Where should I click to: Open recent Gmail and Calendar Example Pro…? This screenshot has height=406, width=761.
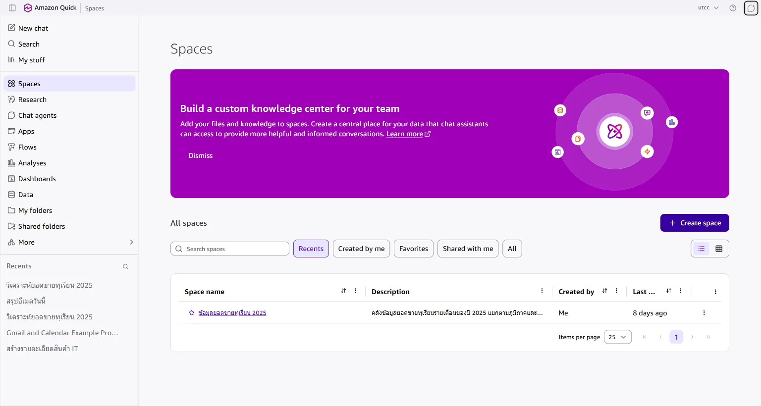tap(62, 333)
